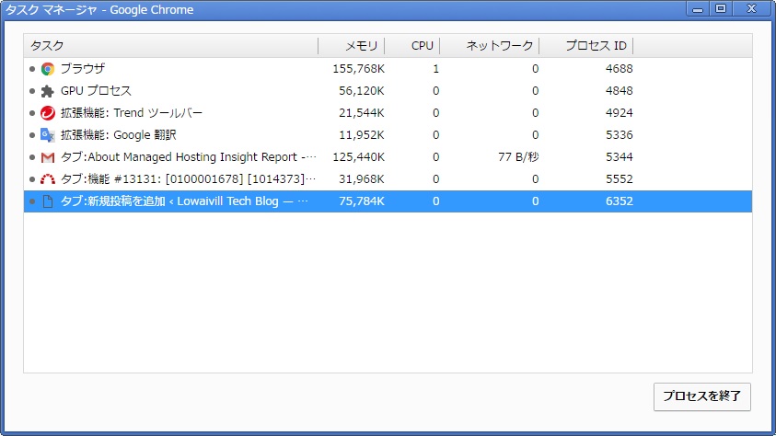The image size is (776, 436).
Task: Close the タスク マネージャ window
Action: (x=752, y=8)
